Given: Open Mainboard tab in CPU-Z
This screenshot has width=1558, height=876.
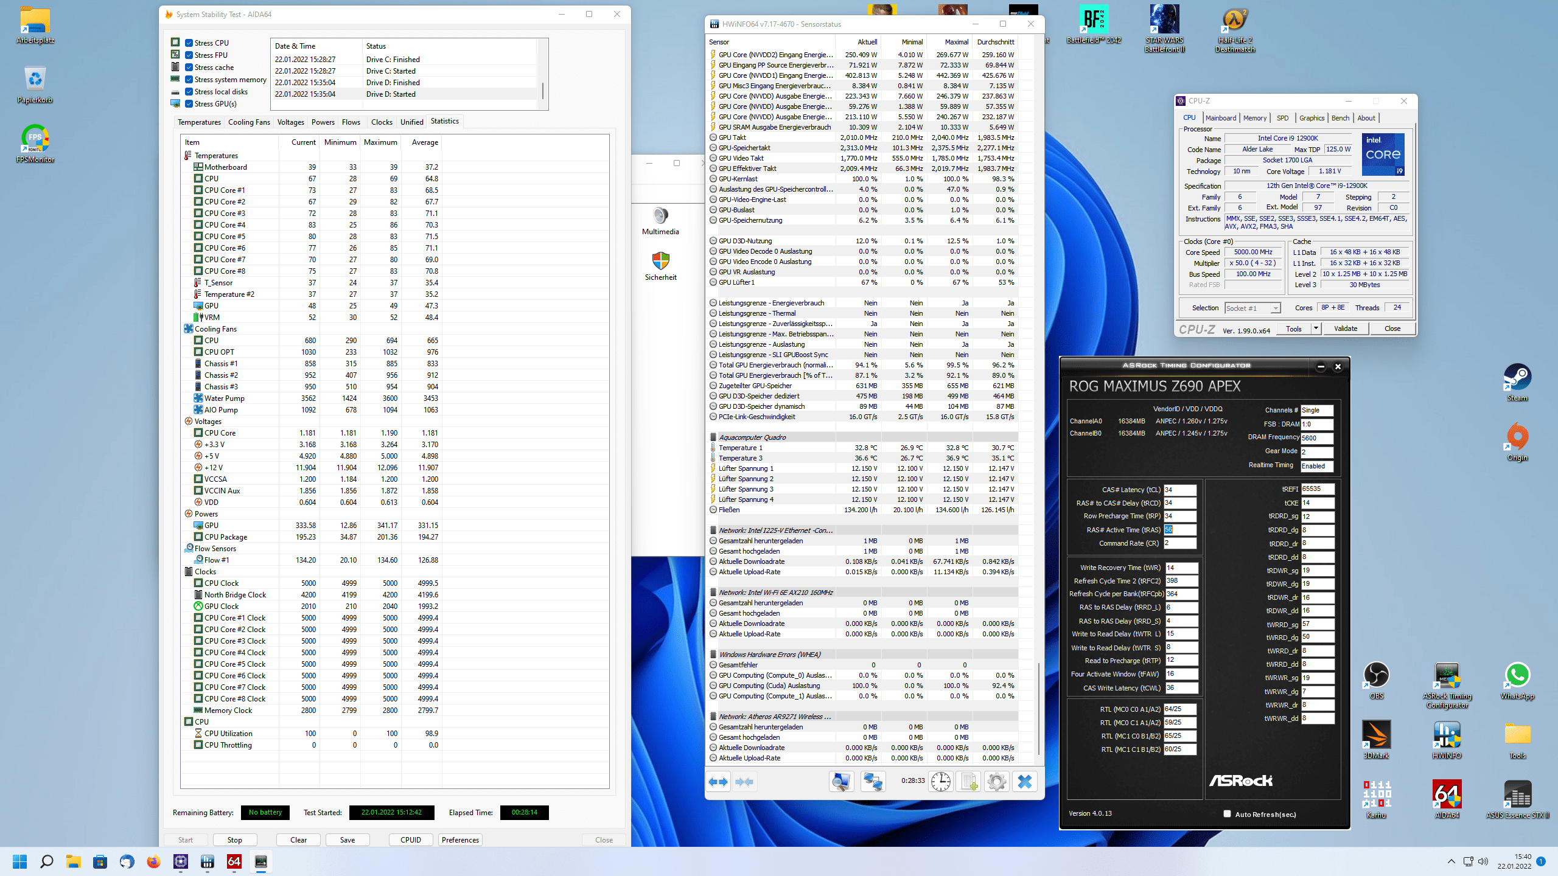Looking at the screenshot, I should [x=1220, y=118].
